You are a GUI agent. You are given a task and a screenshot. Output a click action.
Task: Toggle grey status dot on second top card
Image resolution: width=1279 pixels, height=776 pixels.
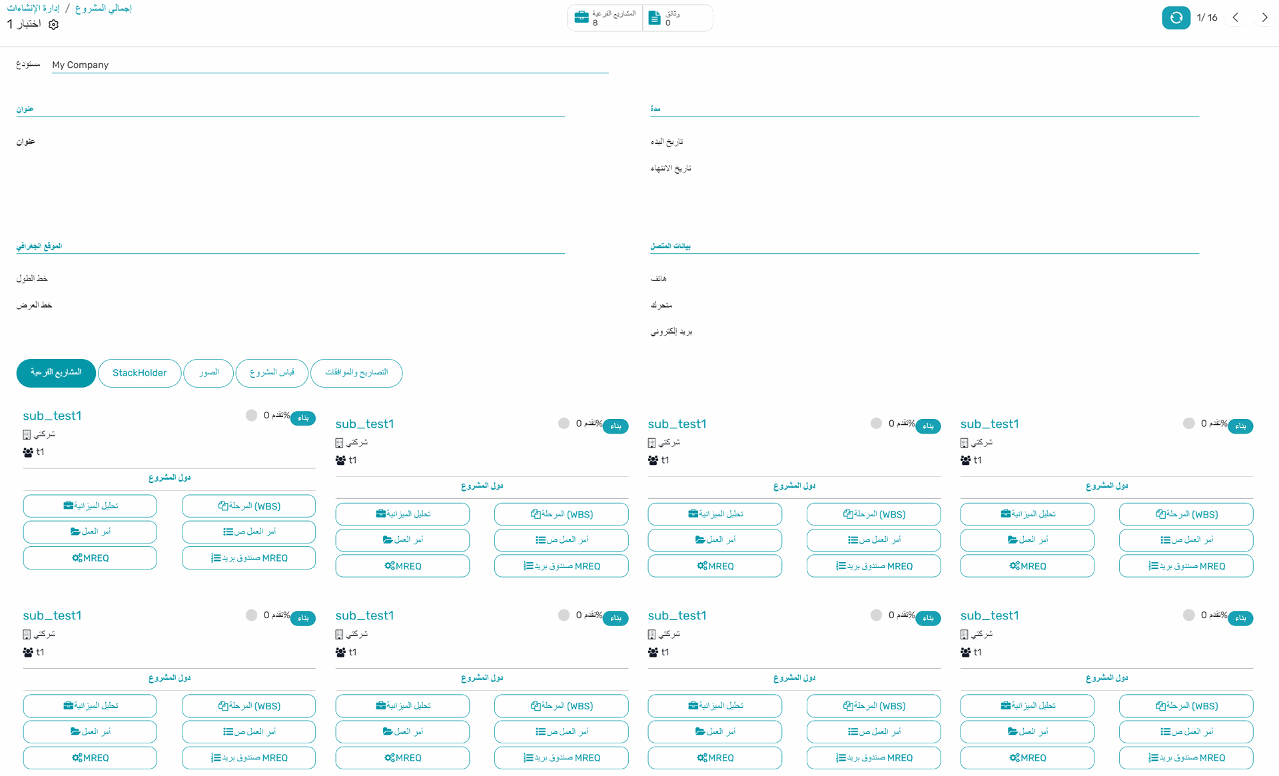pyautogui.click(x=564, y=424)
